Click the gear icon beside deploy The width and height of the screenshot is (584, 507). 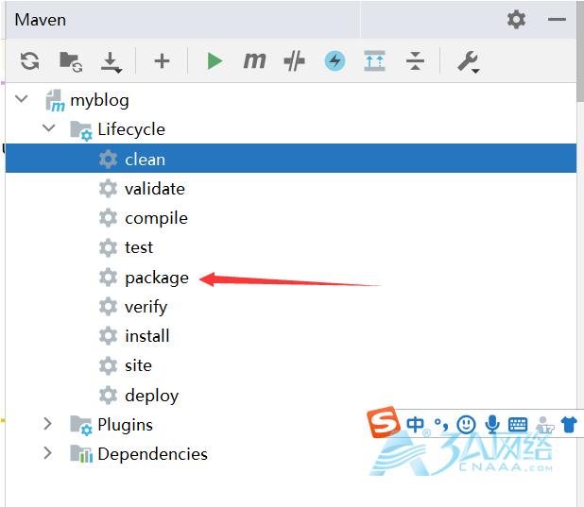[108, 395]
